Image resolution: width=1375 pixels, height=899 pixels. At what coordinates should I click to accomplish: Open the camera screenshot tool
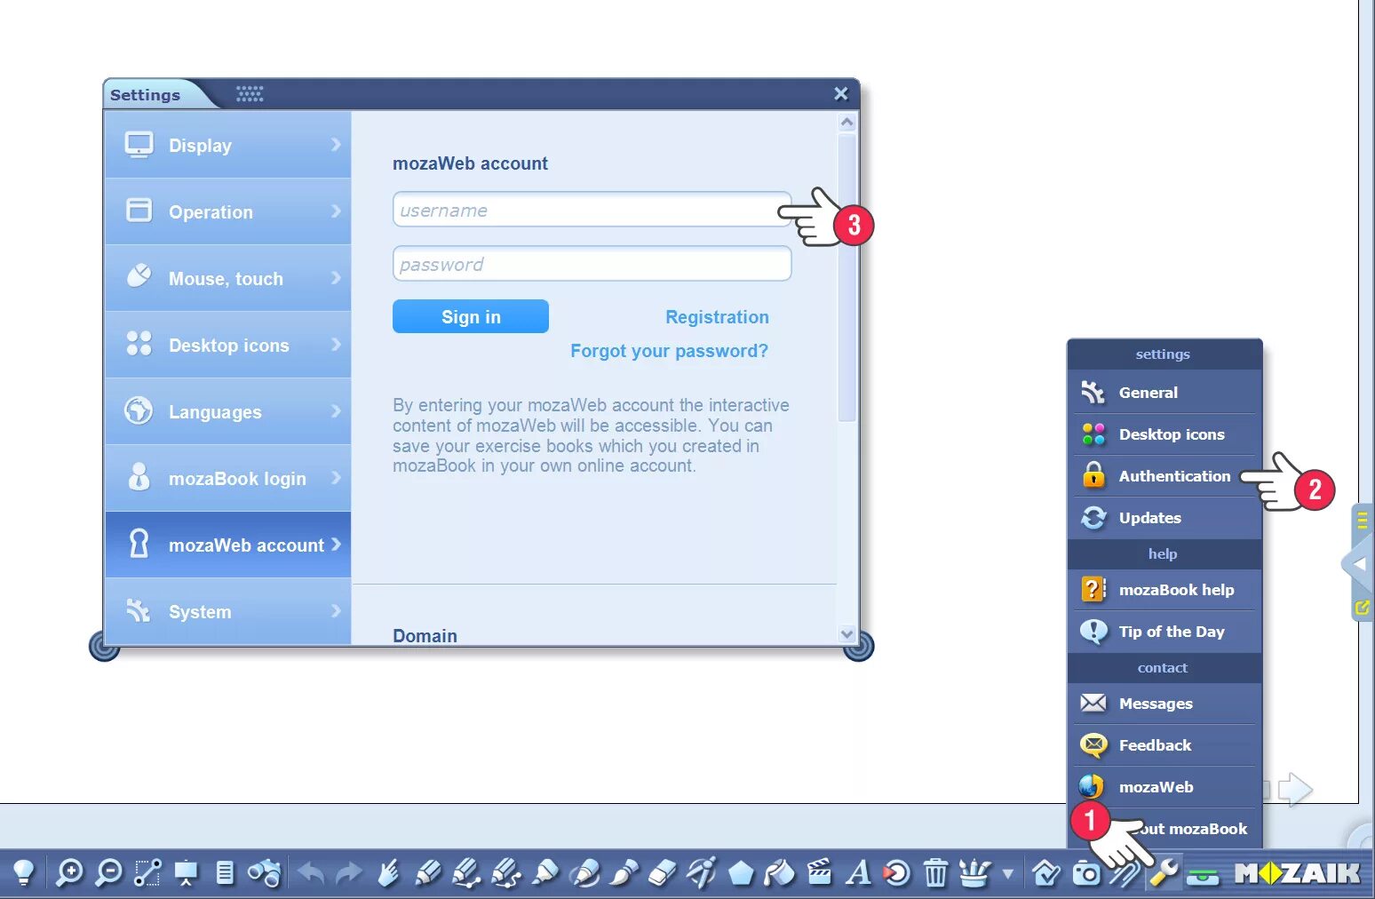click(1085, 873)
